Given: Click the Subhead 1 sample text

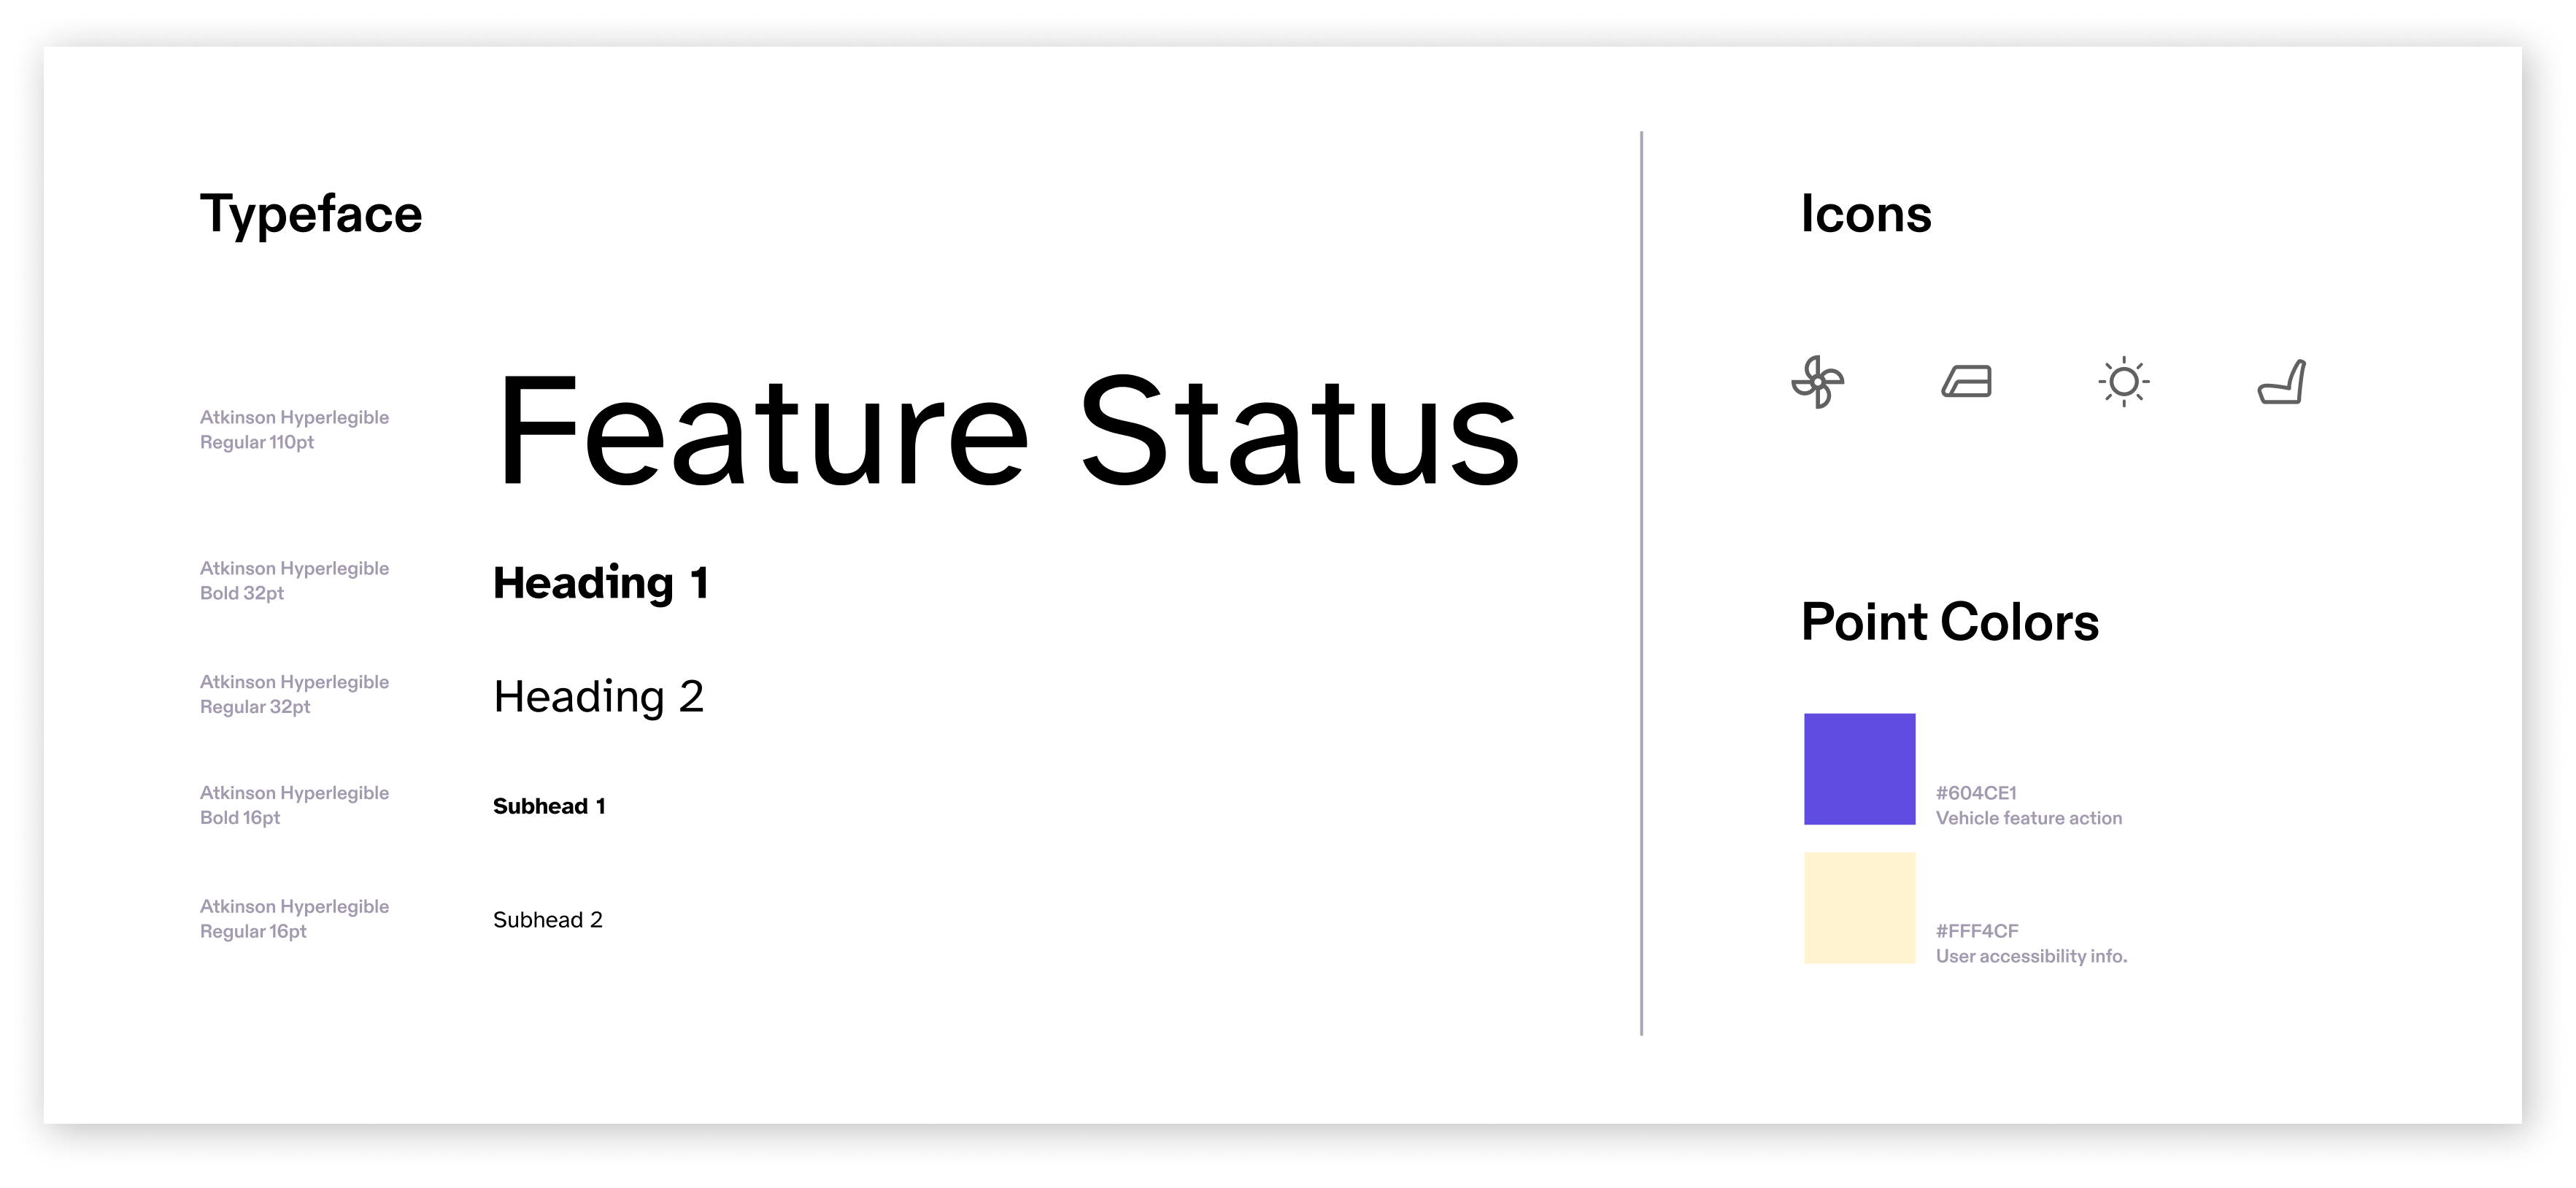Looking at the screenshot, I should pyautogui.click(x=549, y=806).
